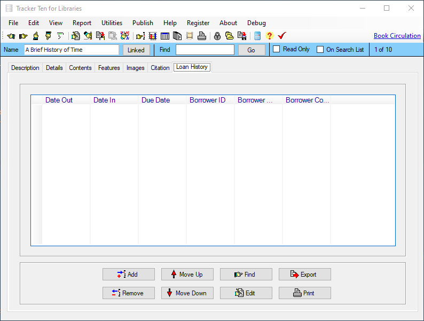Screen dimensions: 424x321
Task: Switch to the Images tab
Action: click(136, 68)
